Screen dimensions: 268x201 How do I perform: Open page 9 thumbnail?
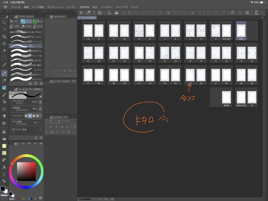coord(139,31)
